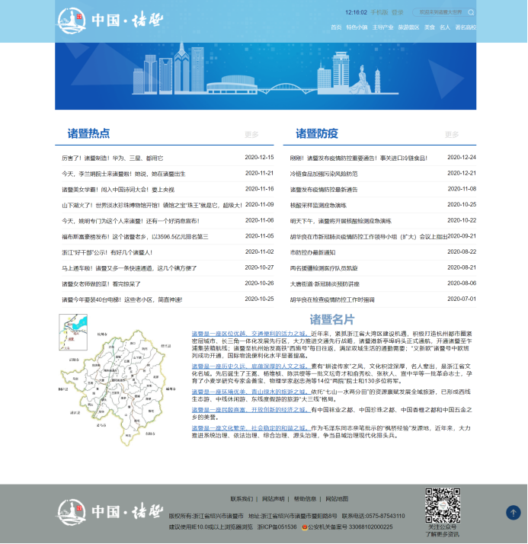
Task: Open notice '胡华良在市新冠肺炎疫情防控工作领导小组'
Action: coord(369,237)
